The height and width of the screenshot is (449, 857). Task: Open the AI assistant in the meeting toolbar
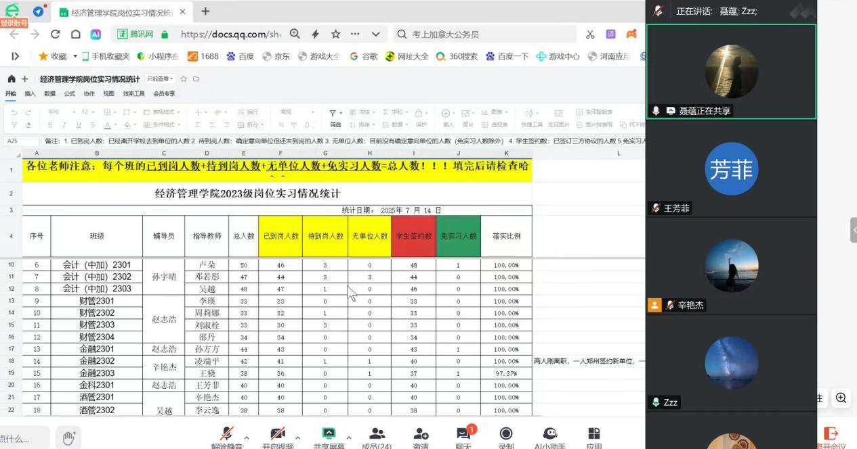click(550, 435)
